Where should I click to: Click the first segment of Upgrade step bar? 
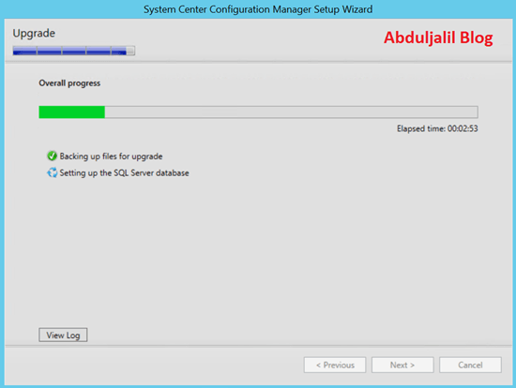coord(24,51)
